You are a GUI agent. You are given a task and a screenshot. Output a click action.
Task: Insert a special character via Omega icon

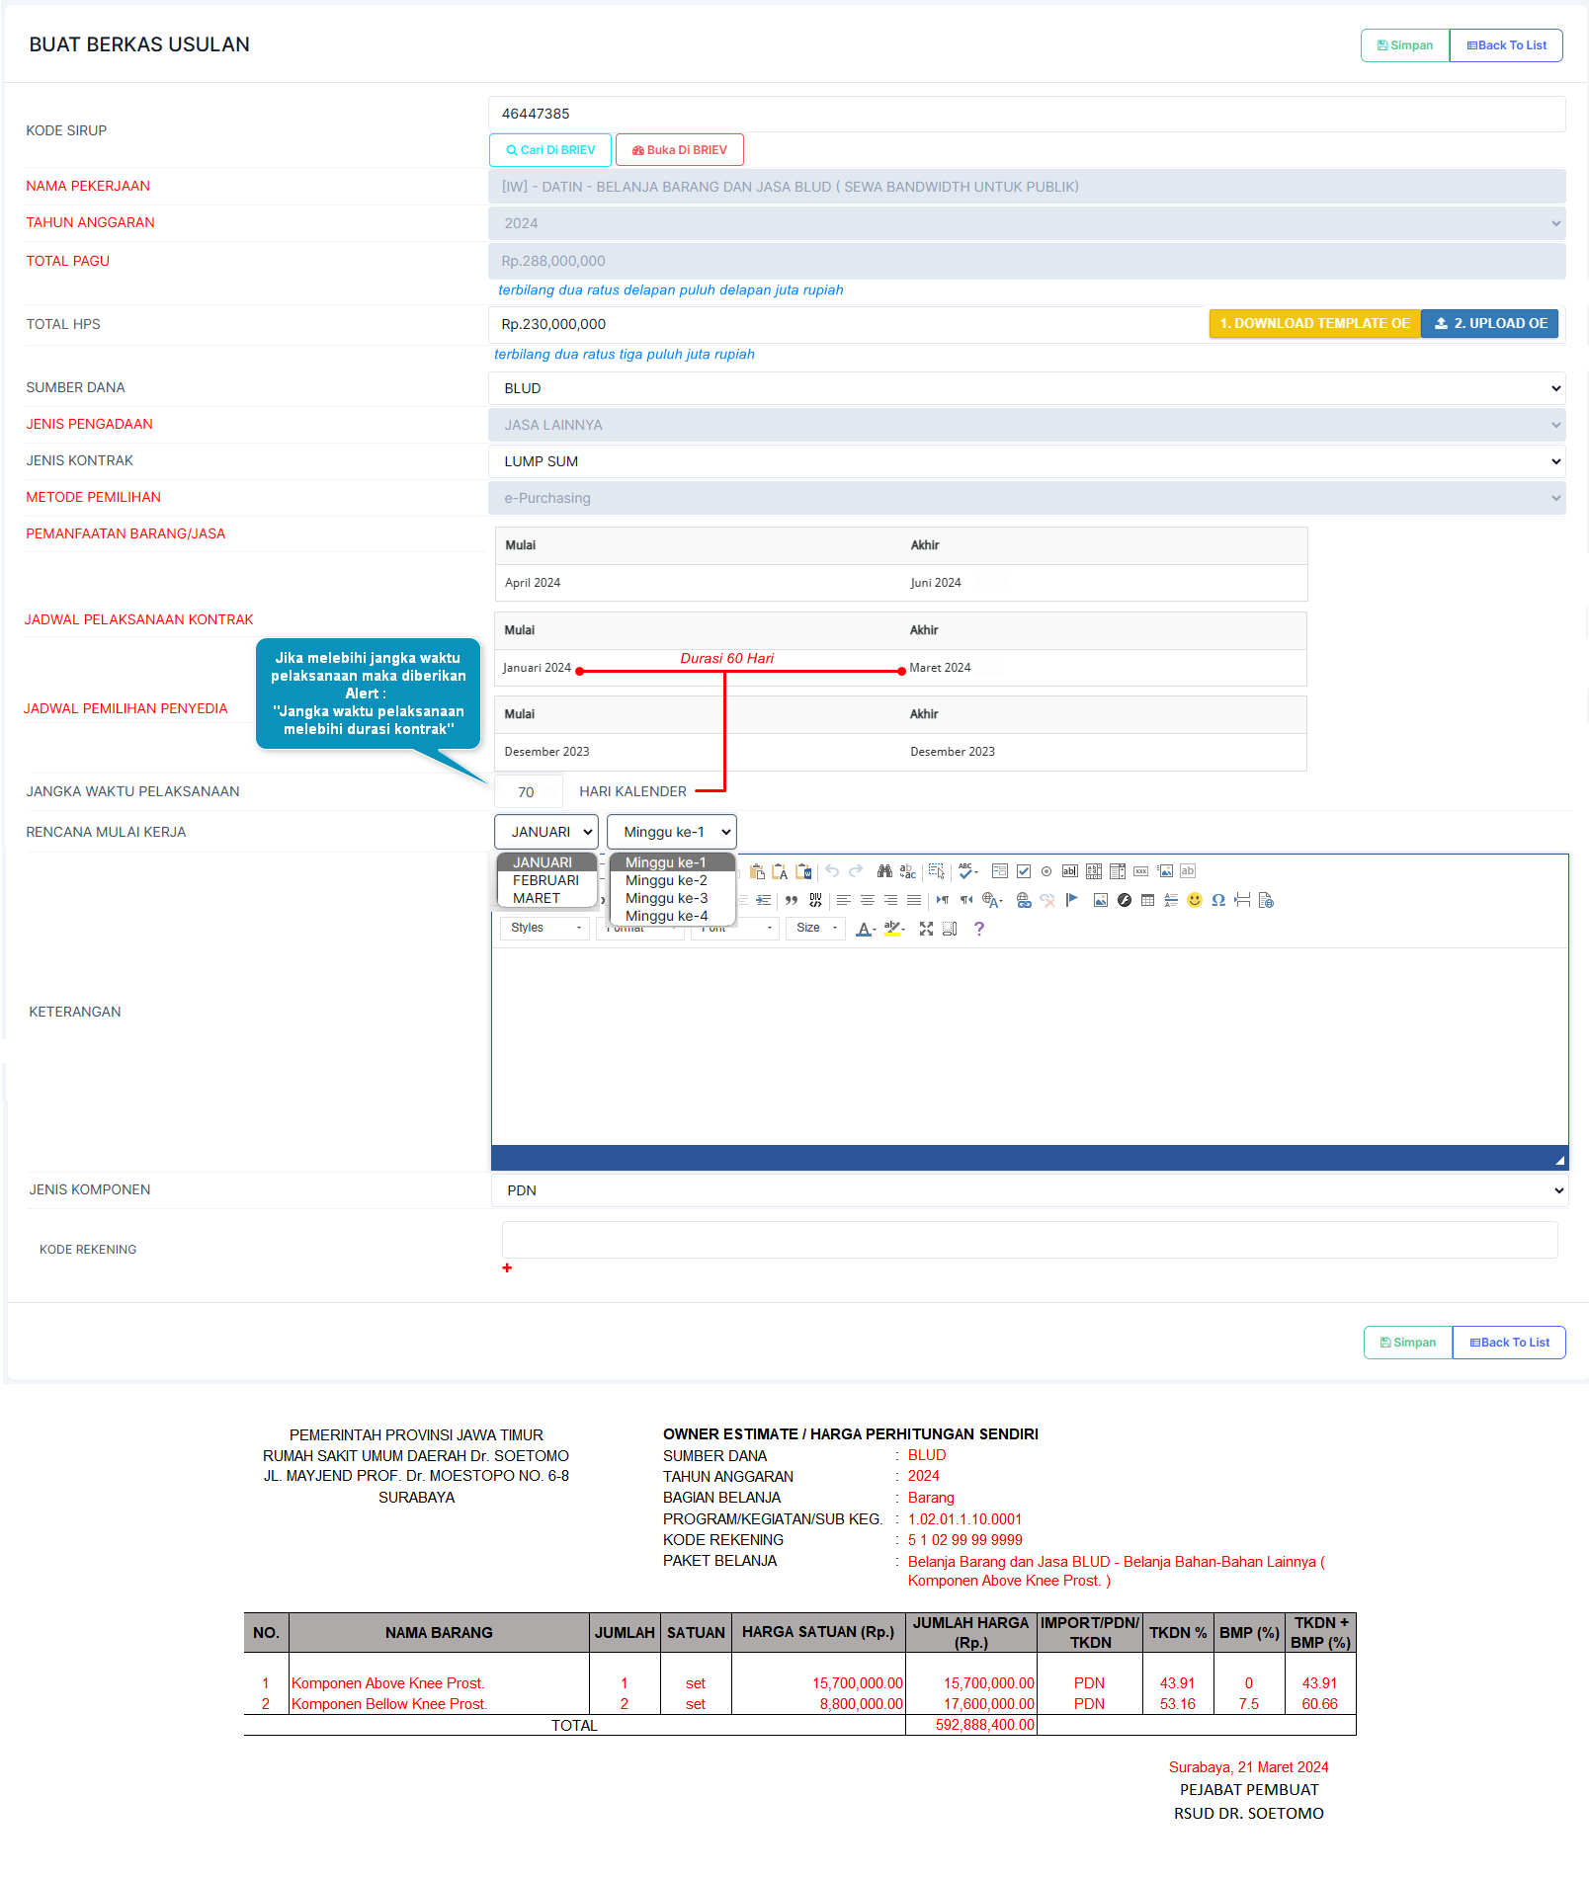[x=1218, y=900]
